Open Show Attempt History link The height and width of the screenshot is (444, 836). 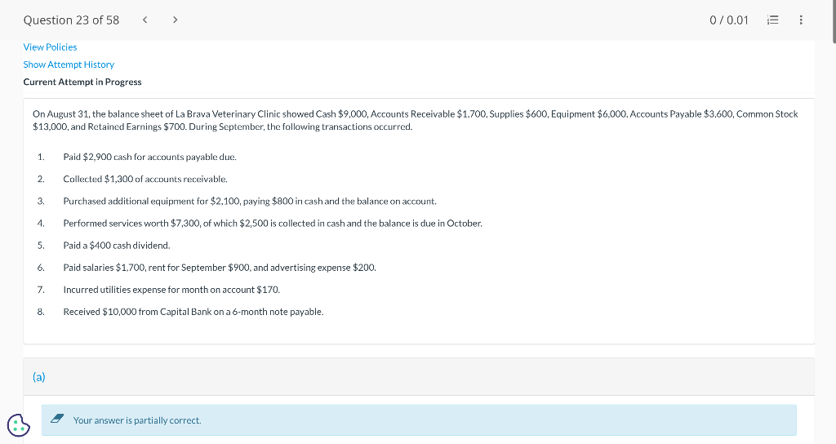tap(69, 64)
